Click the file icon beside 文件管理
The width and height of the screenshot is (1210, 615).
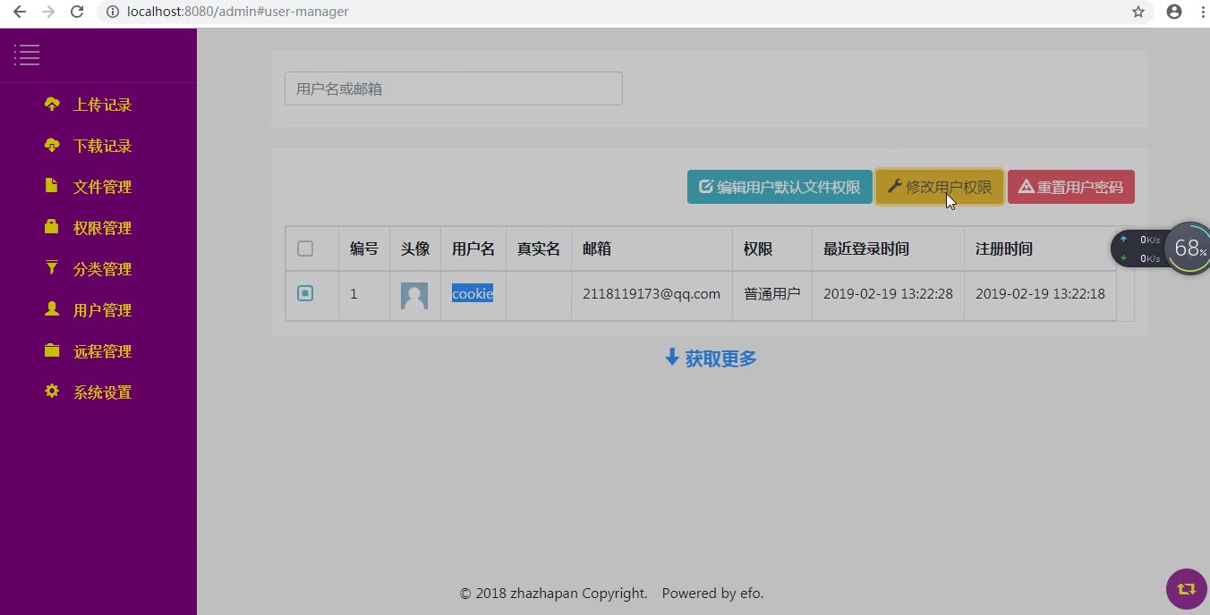51,186
